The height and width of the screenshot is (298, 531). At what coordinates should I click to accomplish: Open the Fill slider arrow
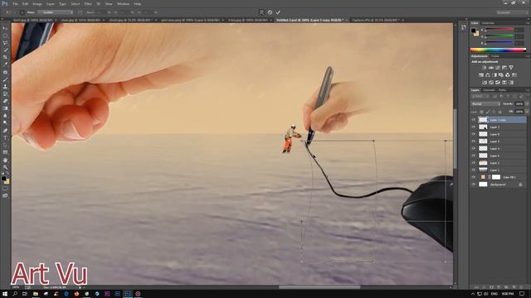527,112
